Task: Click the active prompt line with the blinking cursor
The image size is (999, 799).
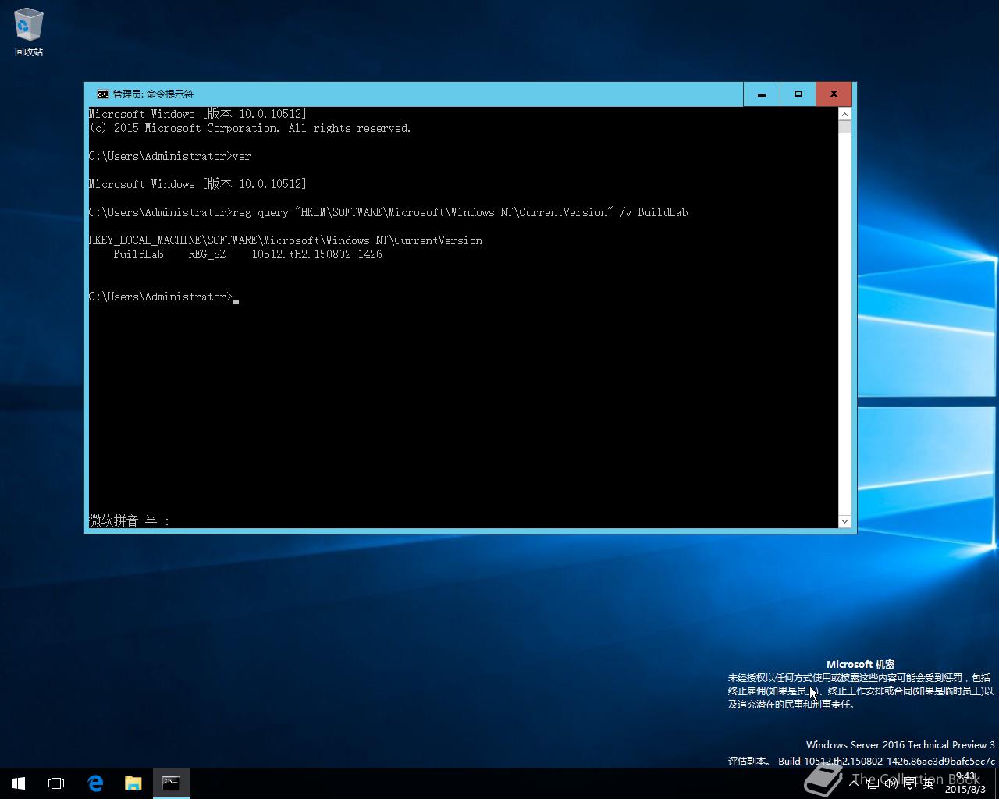Action: tap(164, 297)
